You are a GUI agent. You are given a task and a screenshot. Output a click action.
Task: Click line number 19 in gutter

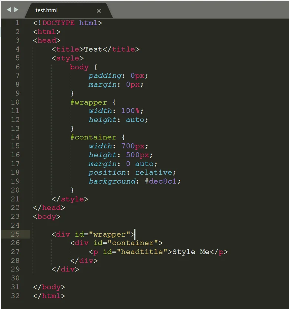point(15,181)
